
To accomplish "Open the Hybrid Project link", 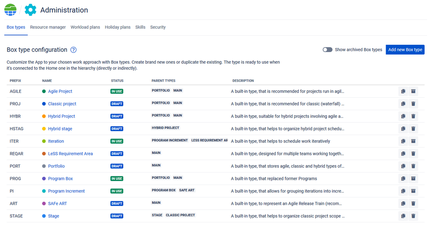I will (x=62, y=116).
